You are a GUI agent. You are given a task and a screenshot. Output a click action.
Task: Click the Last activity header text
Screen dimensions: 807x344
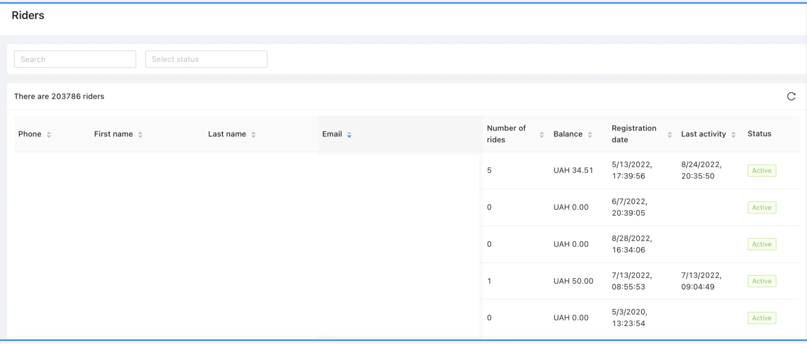703,134
